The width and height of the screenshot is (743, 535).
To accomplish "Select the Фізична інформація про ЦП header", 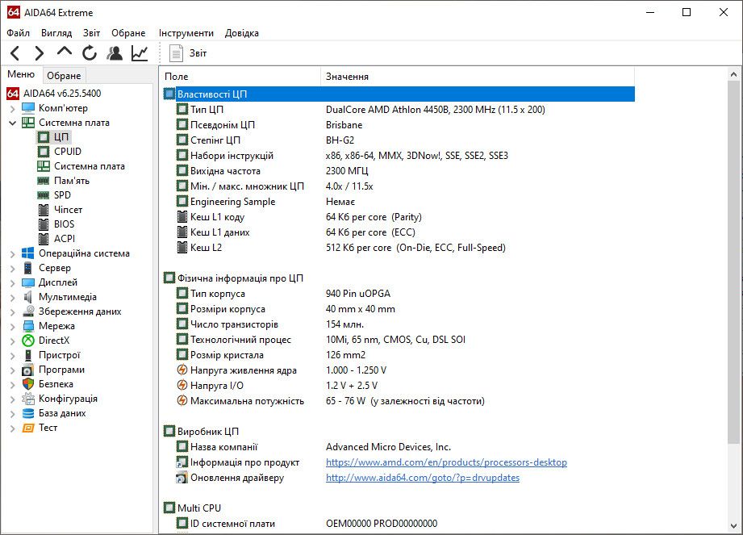I will (x=399, y=278).
